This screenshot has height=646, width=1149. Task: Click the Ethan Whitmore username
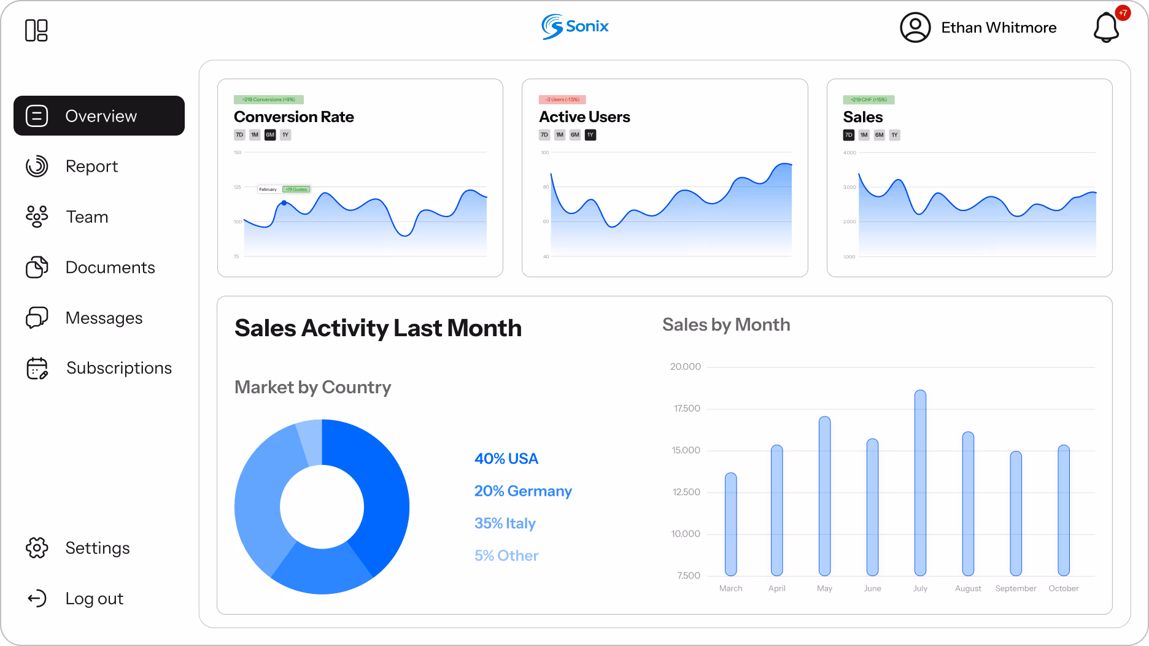click(x=999, y=28)
